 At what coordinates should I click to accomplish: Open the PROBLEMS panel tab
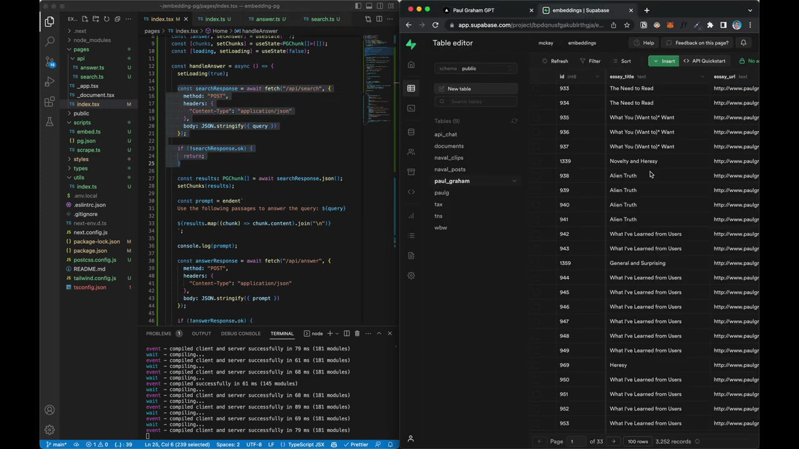pos(159,334)
